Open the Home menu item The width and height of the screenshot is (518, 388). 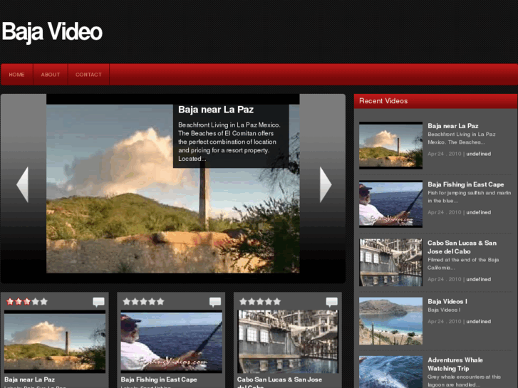tap(17, 75)
